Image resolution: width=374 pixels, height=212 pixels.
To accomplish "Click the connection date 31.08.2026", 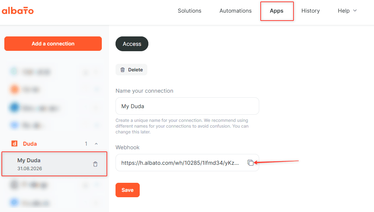I will (30, 168).
